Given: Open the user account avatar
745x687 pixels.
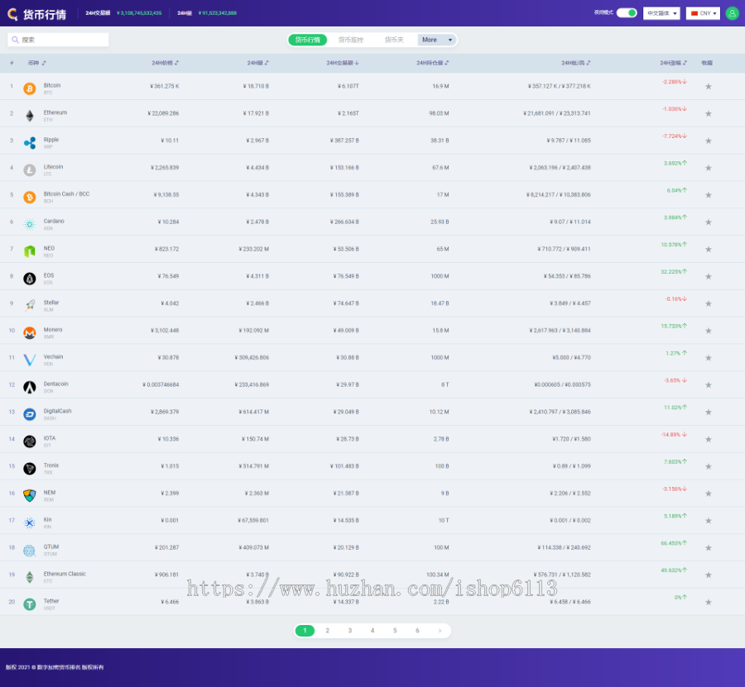Looking at the screenshot, I should pyautogui.click(x=733, y=13).
